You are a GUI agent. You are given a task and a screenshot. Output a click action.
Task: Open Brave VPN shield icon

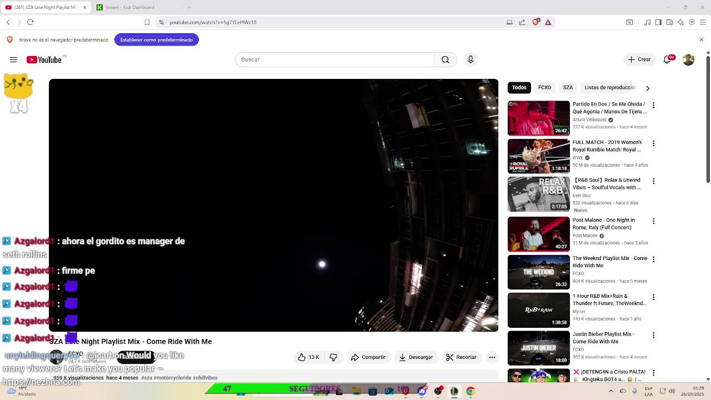tap(692, 22)
